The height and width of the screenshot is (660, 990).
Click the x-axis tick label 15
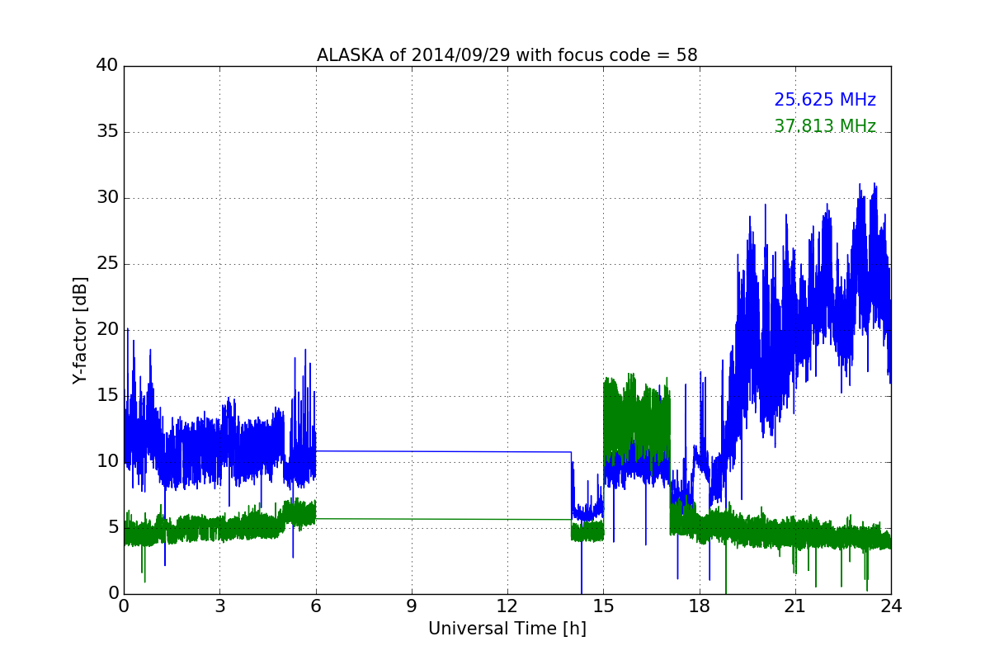point(603,606)
